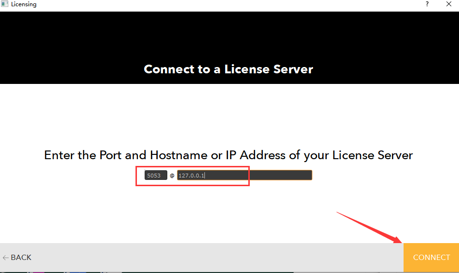
Task: Go back using the BACK label
Action: (x=21, y=258)
